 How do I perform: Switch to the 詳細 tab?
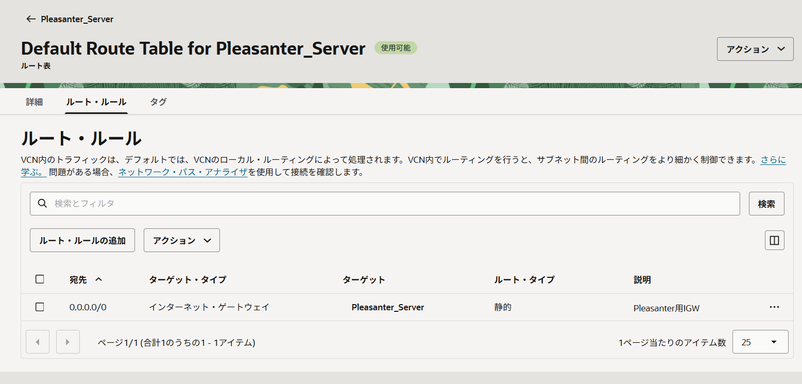click(35, 102)
